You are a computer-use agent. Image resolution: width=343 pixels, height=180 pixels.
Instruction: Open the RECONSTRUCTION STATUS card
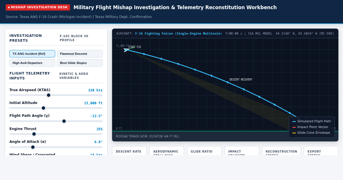click(282, 151)
